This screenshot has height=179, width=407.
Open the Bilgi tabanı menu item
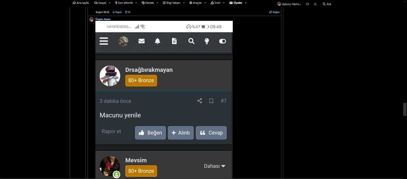click(172, 3)
